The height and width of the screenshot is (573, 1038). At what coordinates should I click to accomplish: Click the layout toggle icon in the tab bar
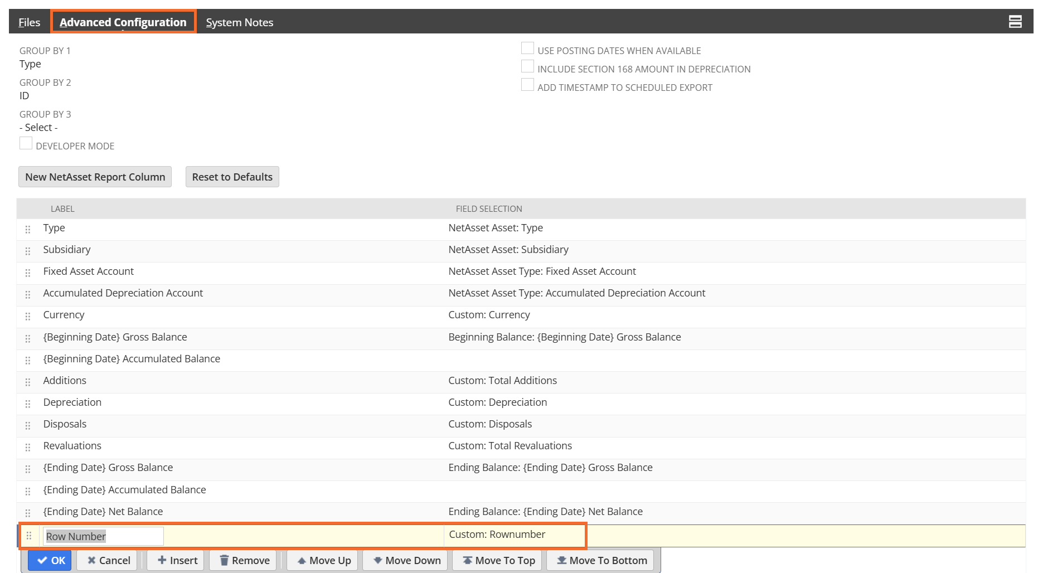1015,22
